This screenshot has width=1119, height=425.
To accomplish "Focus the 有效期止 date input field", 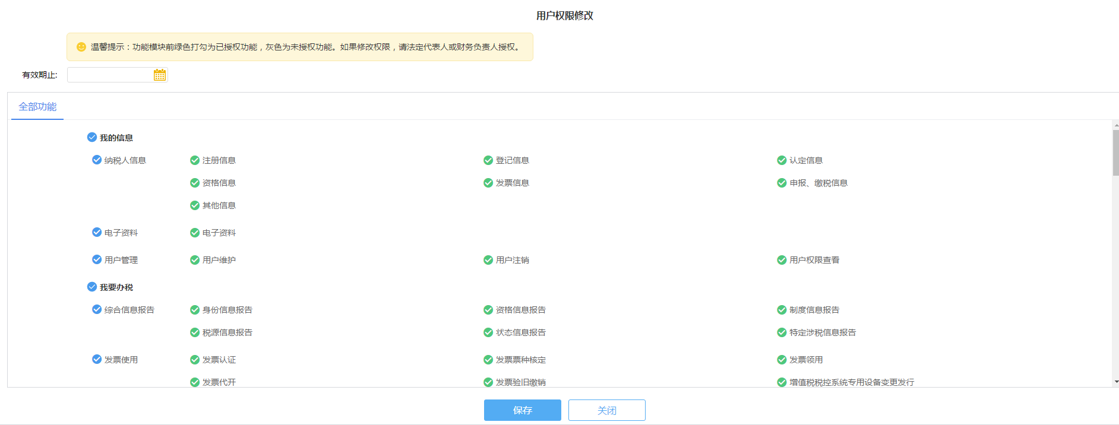I will point(118,75).
